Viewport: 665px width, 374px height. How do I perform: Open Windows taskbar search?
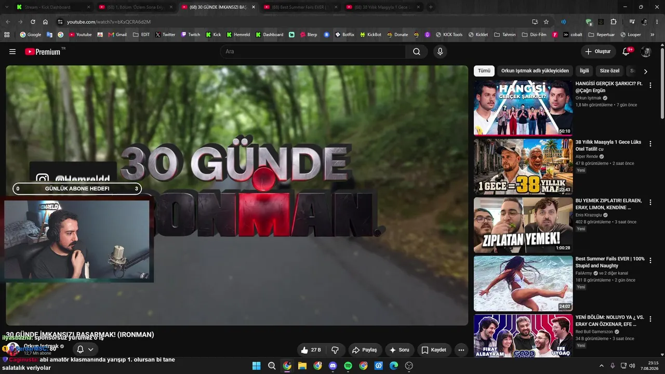(x=272, y=366)
